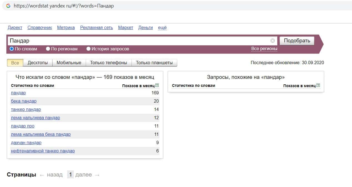This screenshot has height=187, width=352.
Task: Click 'далее' next page link
Action: pos(83,175)
